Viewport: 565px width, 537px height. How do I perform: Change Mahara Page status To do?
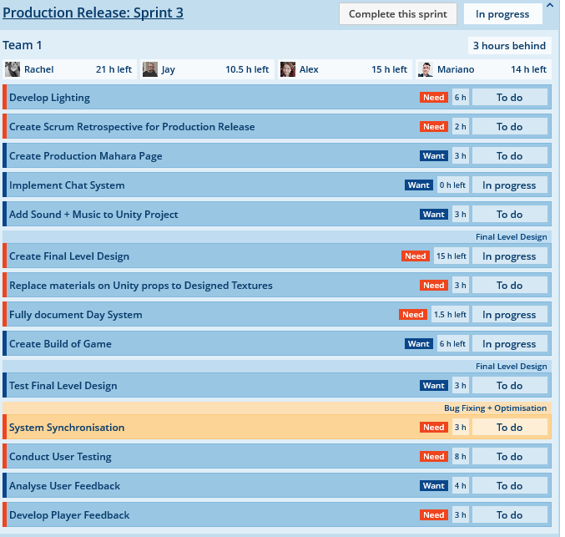[x=510, y=156]
